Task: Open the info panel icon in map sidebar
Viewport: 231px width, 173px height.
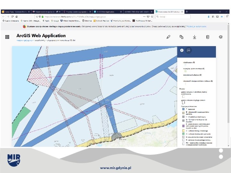Action: [x=182, y=50]
